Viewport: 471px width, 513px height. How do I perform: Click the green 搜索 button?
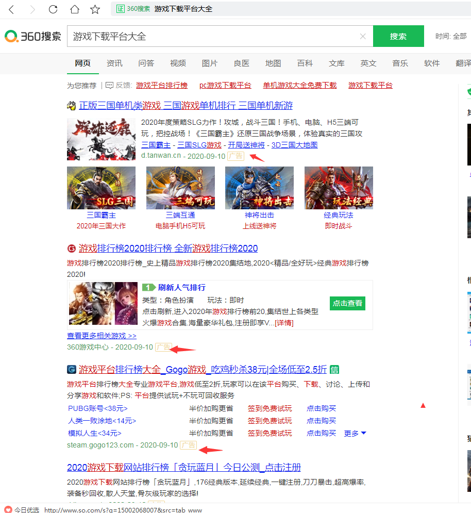(x=398, y=36)
